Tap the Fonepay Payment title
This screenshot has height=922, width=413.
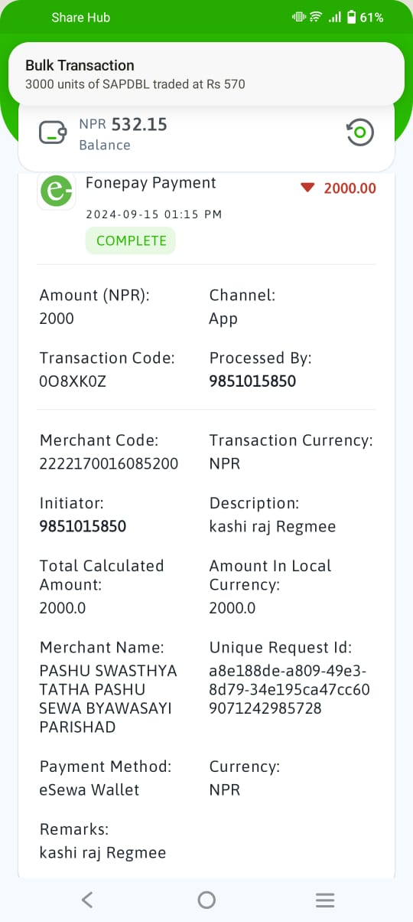(x=151, y=182)
